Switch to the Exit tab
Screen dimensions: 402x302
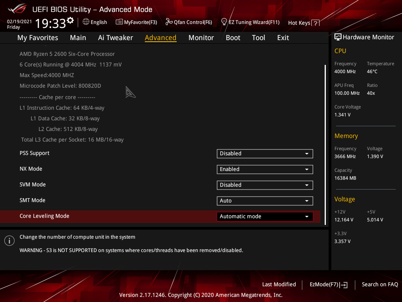283,38
